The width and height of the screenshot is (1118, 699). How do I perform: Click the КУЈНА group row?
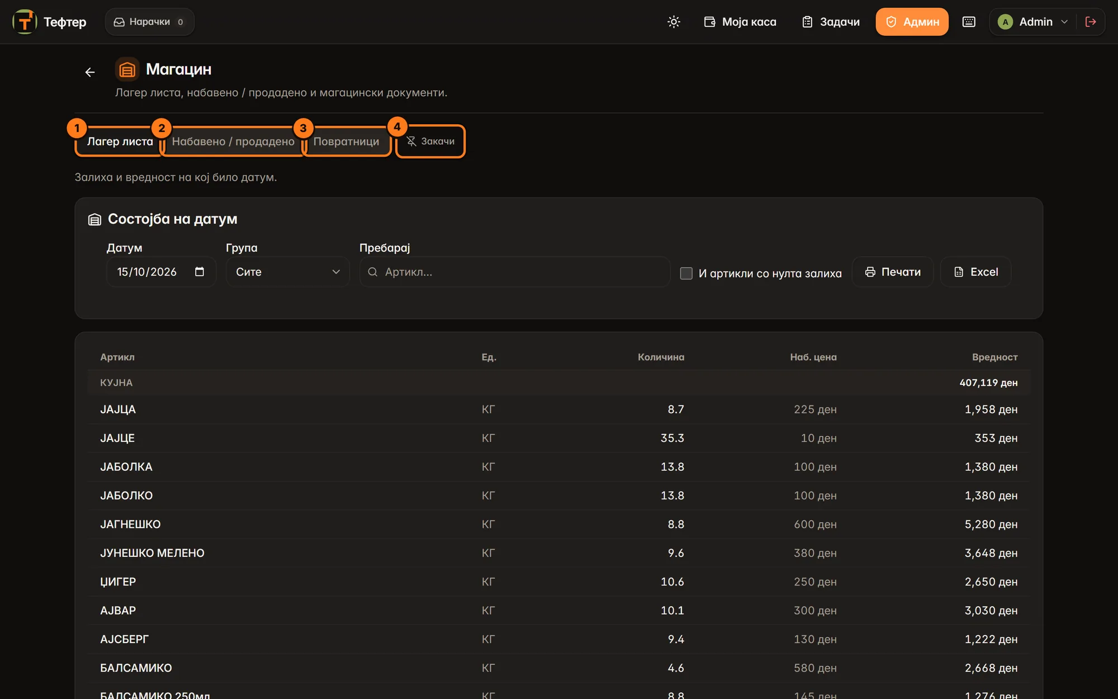click(559, 382)
